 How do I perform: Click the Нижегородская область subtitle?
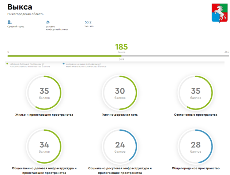click(x=25, y=14)
